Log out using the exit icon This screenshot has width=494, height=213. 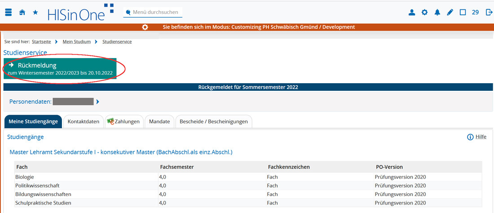(x=489, y=13)
